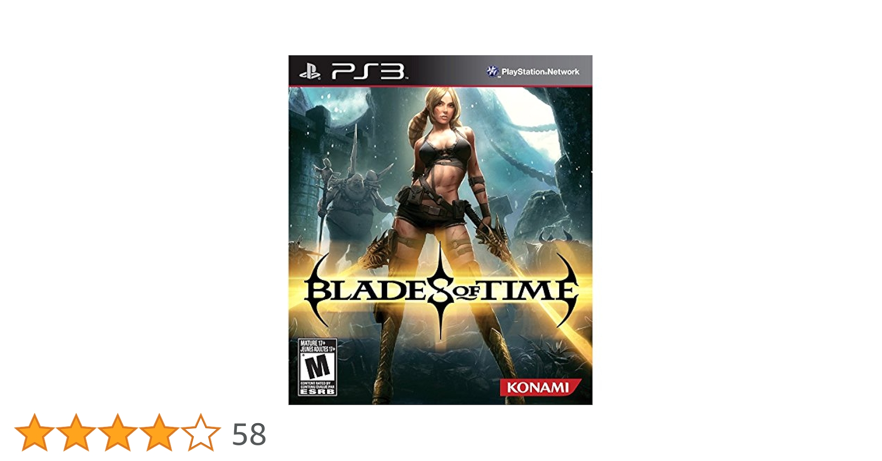Click the ESRB text at badge bottom
882x461 pixels.
pyautogui.click(x=317, y=391)
